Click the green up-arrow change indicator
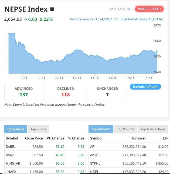The image size is (170, 174). pyautogui.click(x=26, y=19)
